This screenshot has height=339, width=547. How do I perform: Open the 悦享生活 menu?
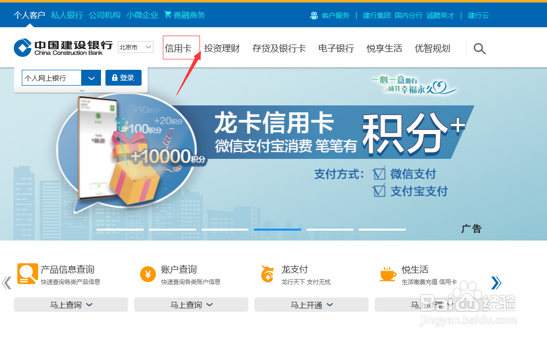coord(384,48)
